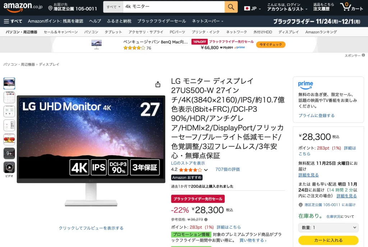Viewport: 368px width, 247px height.
Task: Select the 9+ more images thumbnail
Action: [x=9, y=153]
